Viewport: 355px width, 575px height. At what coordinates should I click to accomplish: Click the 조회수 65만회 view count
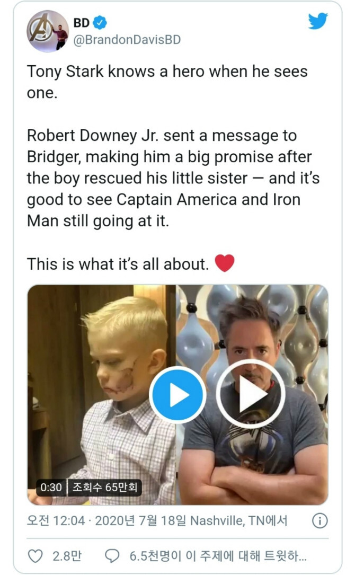coord(105,487)
